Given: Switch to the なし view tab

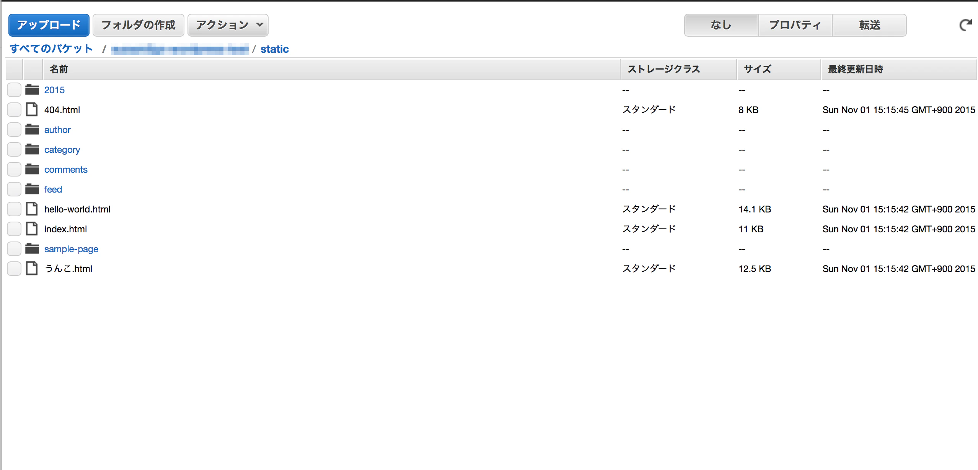Looking at the screenshot, I should [x=721, y=25].
